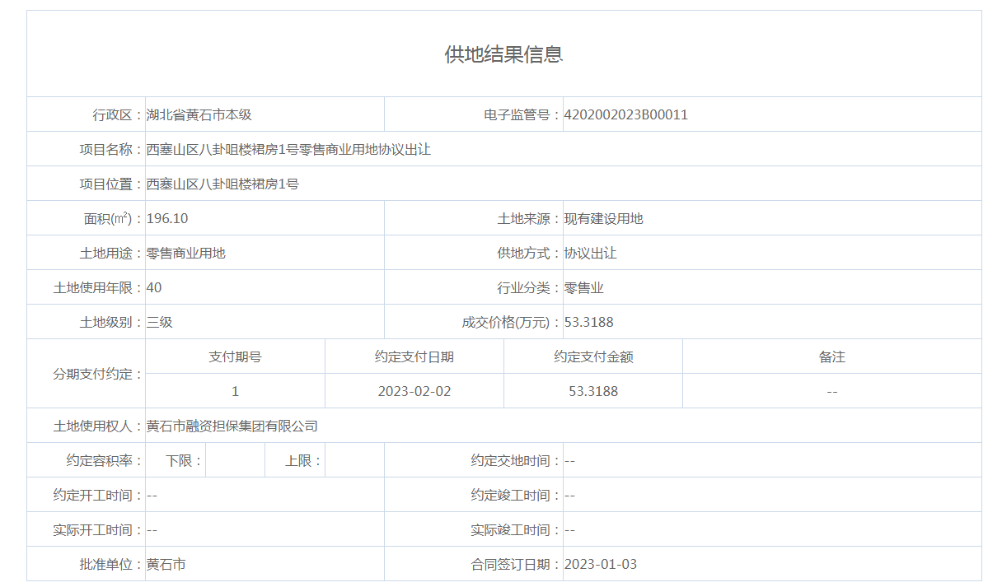The image size is (1002, 587).
Task: Click the land source value 现有建设用地
Action: coord(603,218)
